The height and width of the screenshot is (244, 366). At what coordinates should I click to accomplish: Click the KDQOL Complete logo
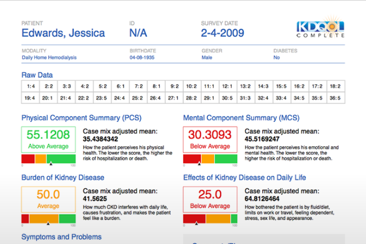tap(320, 29)
